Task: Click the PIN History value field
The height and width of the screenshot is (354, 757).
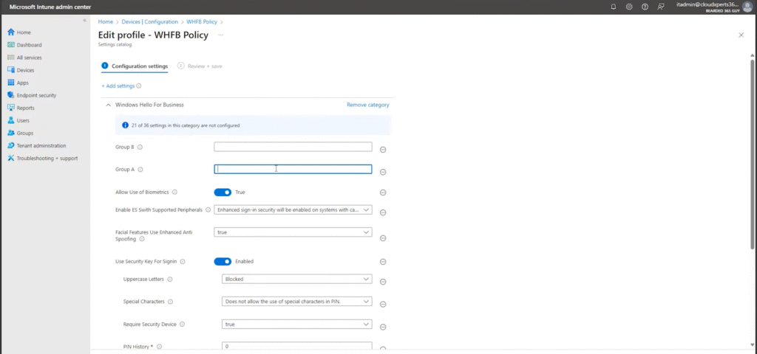Action: coord(297,346)
